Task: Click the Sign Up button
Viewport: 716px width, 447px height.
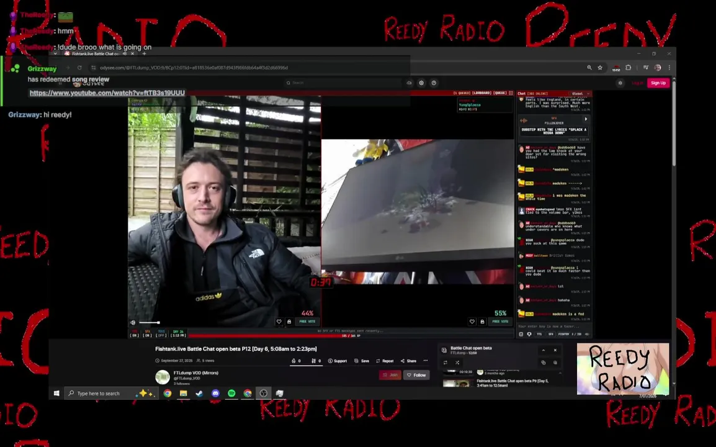Action: click(658, 83)
